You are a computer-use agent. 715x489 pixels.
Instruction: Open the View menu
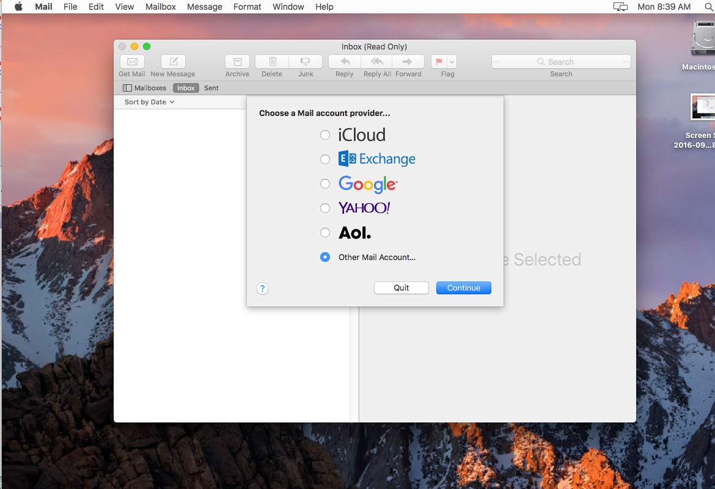pyautogui.click(x=125, y=7)
